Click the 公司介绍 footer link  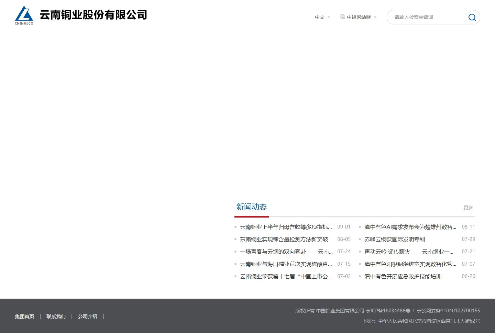pos(88,317)
